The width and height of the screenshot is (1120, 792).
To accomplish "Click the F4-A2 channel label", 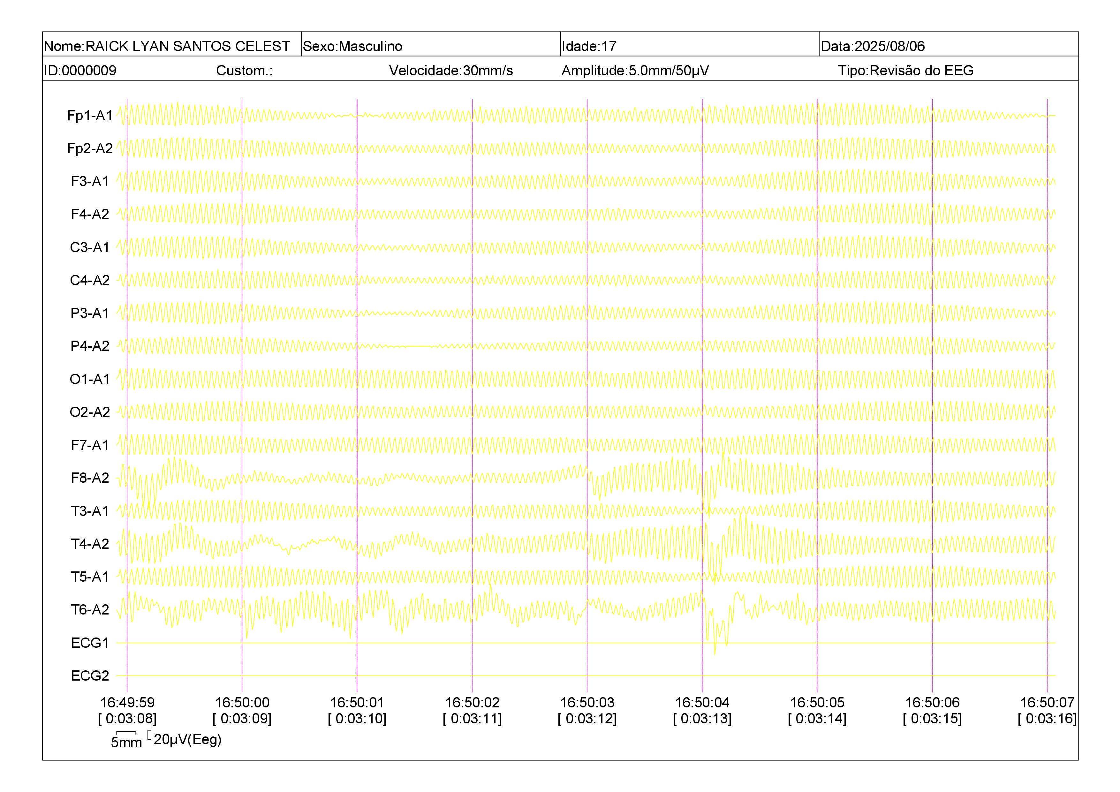I will (90, 214).
